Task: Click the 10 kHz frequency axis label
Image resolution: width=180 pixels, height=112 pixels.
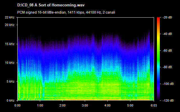Action: [x=10, y=63]
